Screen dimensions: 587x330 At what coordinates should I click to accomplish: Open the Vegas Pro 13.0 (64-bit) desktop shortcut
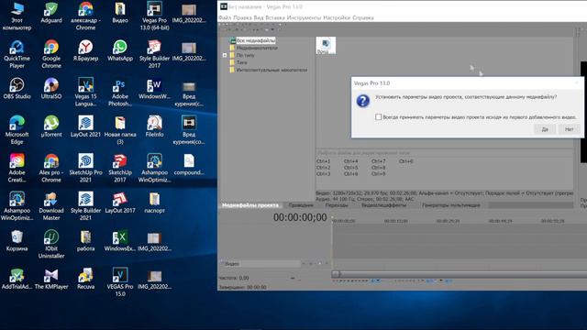(x=154, y=16)
